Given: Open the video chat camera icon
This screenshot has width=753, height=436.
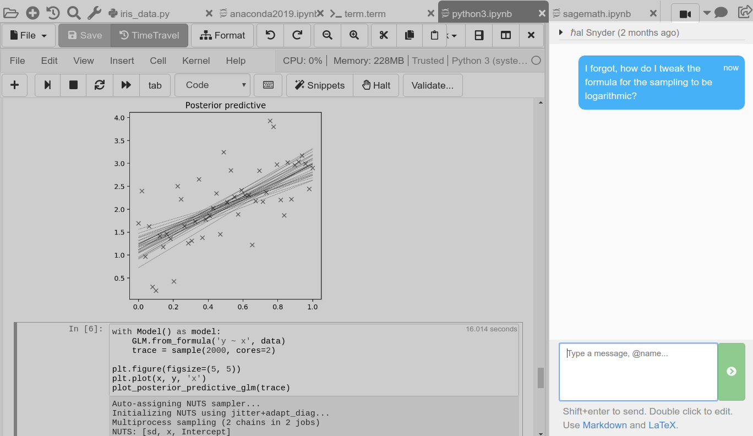Looking at the screenshot, I should tap(685, 14).
